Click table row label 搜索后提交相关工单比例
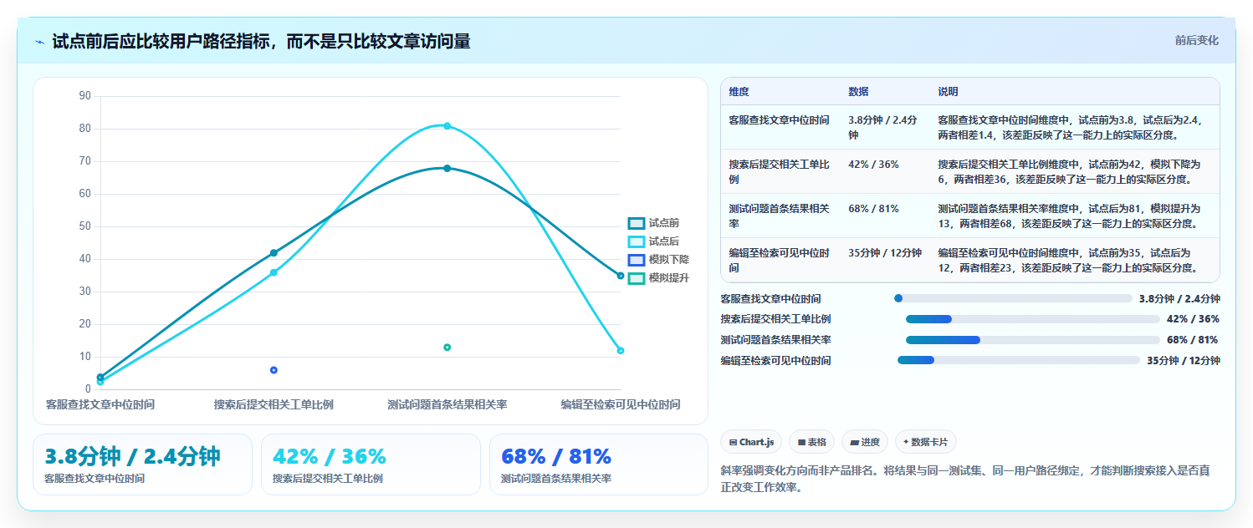 pyautogui.click(x=779, y=171)
